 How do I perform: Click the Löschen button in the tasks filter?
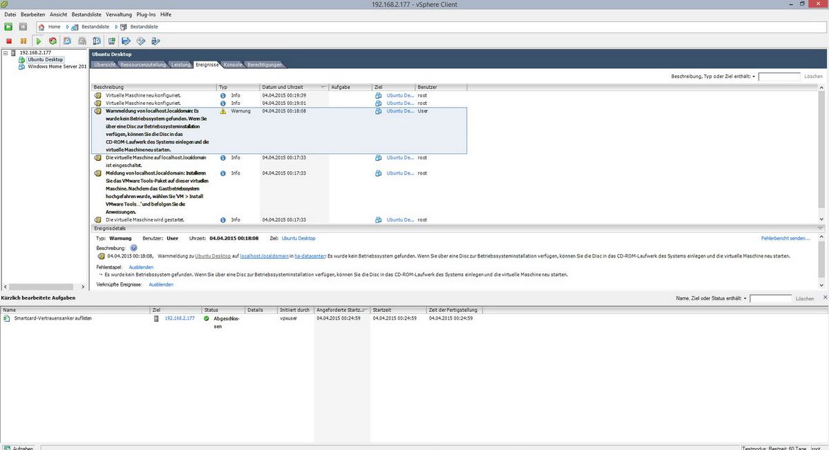(x=805, y=299)
